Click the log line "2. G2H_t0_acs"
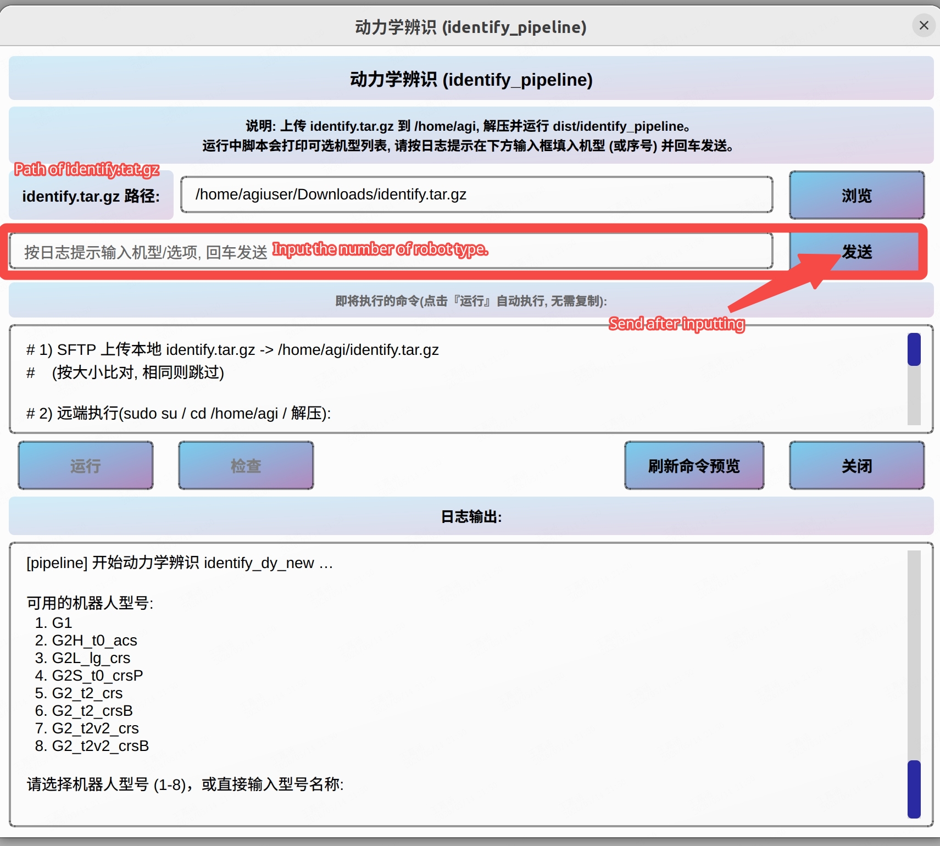This screenshot has height=846, width=940. click(86, 640)
